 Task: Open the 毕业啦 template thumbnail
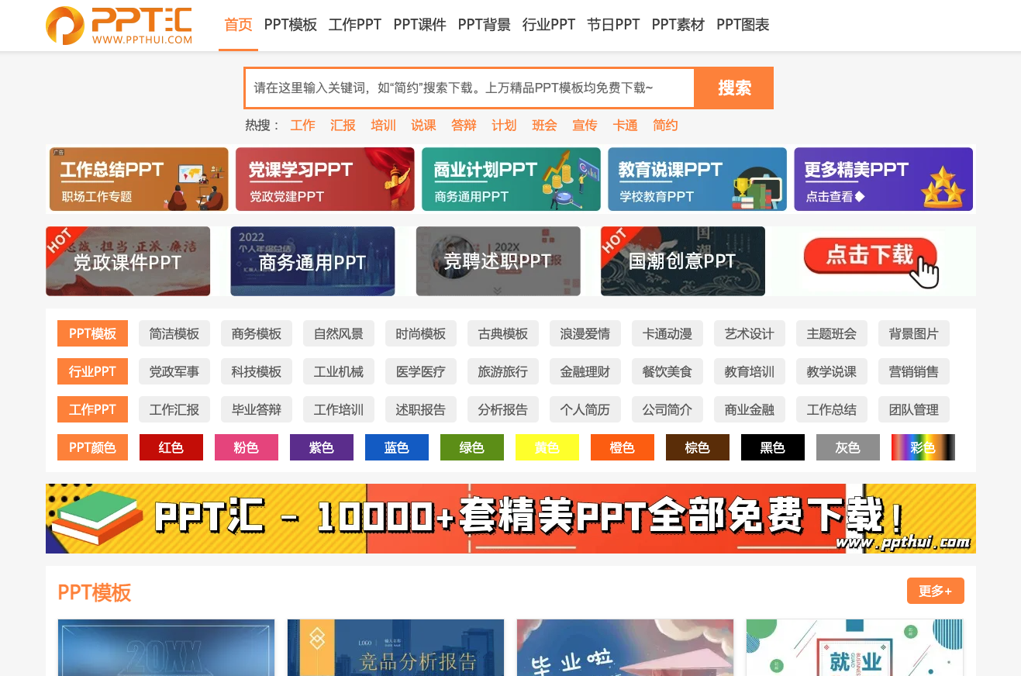coord(626,647)
